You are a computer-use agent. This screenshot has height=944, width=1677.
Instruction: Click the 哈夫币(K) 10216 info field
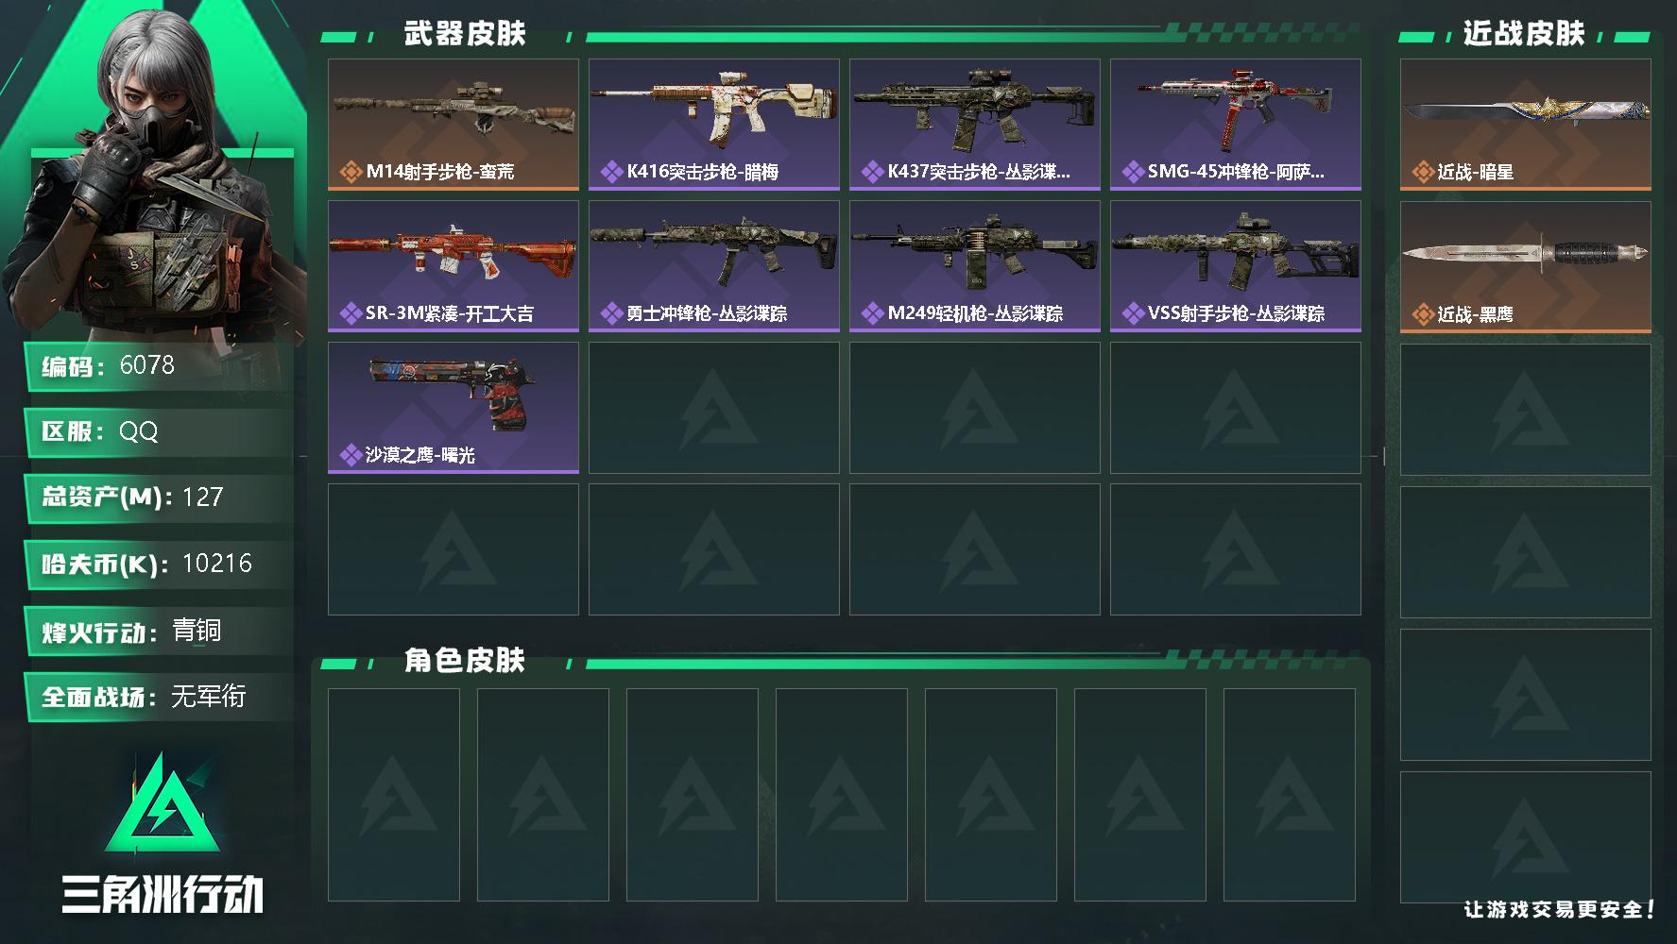tap(159, 565)
